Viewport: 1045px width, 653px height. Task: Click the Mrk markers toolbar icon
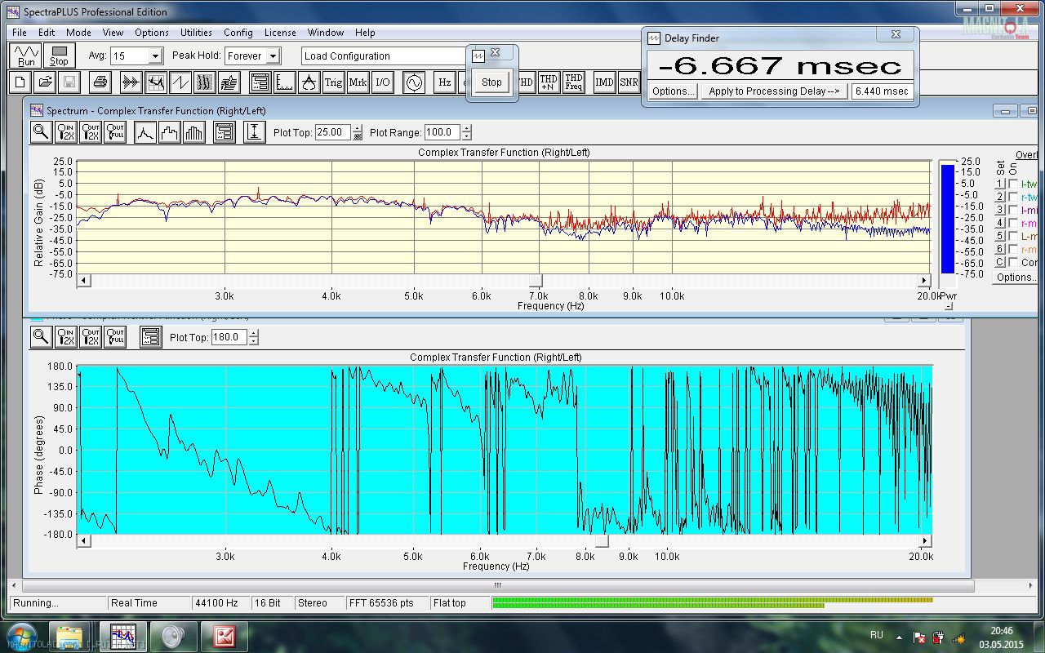pos(358,82)
